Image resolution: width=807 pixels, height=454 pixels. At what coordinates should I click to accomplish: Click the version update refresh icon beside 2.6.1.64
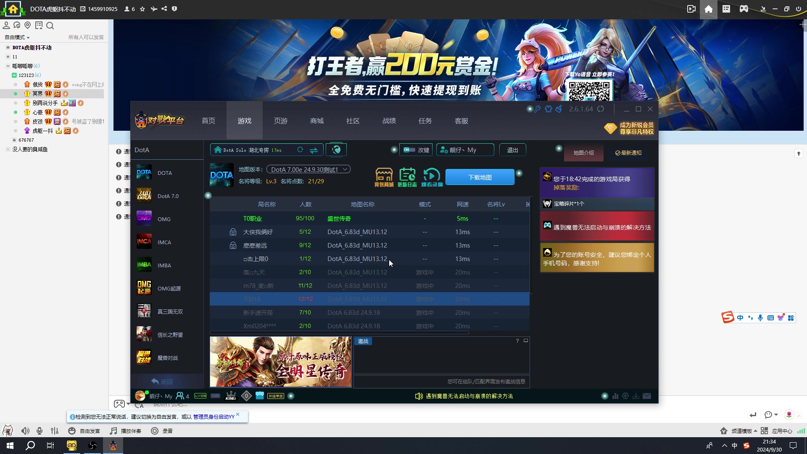(x=601, y=109)
